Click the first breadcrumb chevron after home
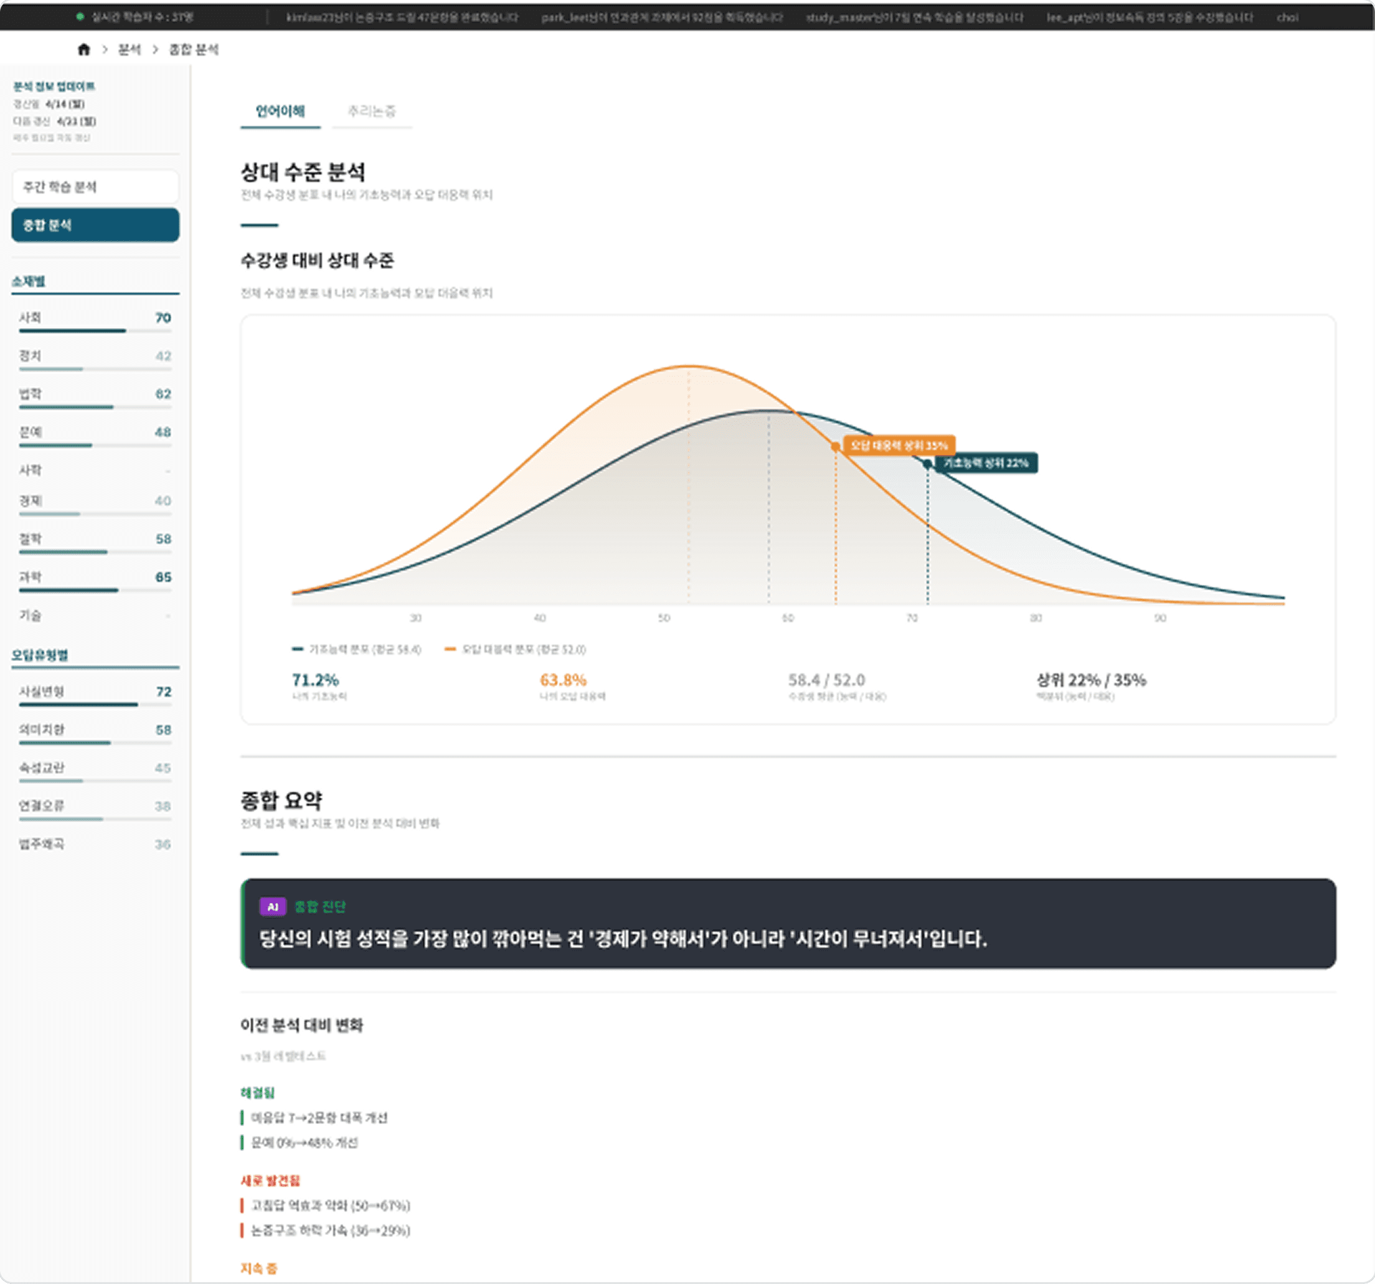The height and width of the screenshot is (1284, 1375). point(105,49)
